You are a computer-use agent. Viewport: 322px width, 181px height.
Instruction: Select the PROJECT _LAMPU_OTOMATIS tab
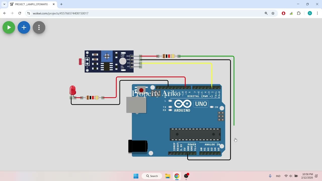coord(32,4)
